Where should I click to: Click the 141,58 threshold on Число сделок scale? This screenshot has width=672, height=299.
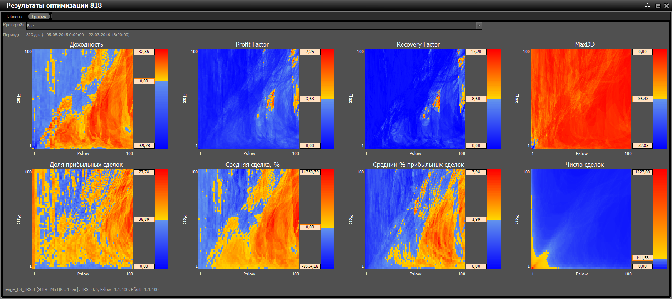642,258
